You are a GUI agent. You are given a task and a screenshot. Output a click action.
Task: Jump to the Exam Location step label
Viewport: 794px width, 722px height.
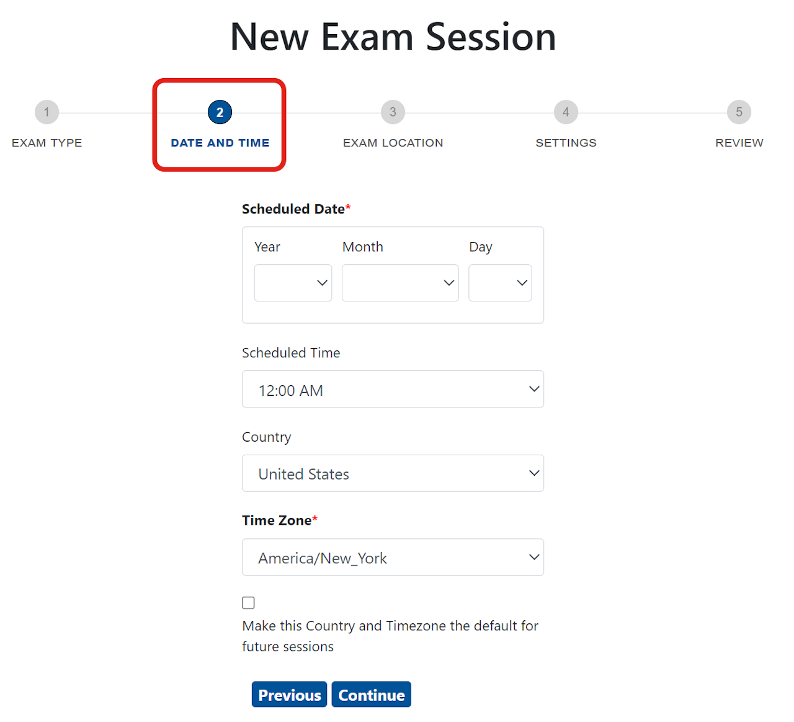[393, 143]
